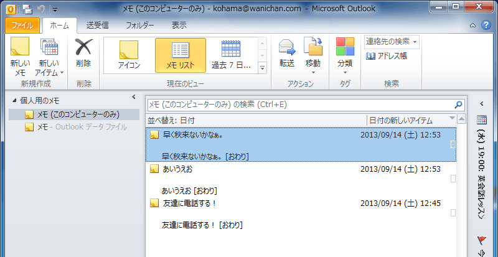Viewport: 498px width, 257px height.
Task: Select the memo あいうえお
Action: (x=301, y=179)
